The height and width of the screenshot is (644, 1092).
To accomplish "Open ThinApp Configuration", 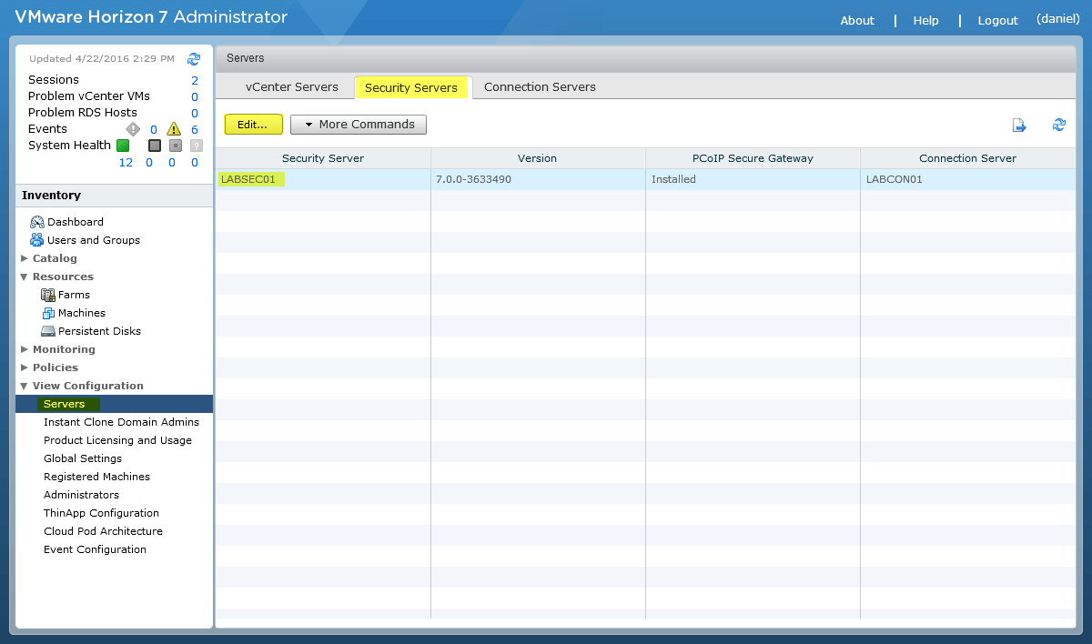I will pyautogui.click(x=101, y=513).
